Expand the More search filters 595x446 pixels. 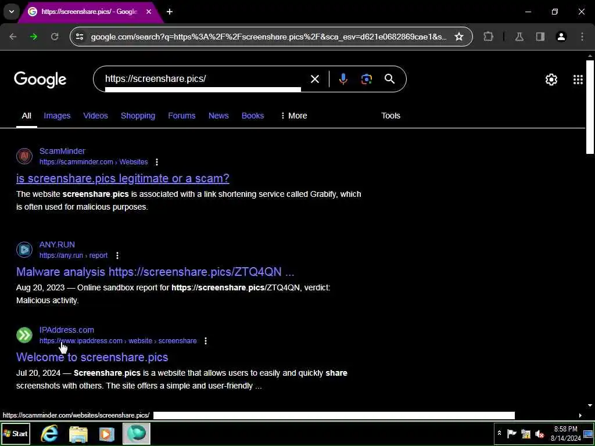pos(293,116)
